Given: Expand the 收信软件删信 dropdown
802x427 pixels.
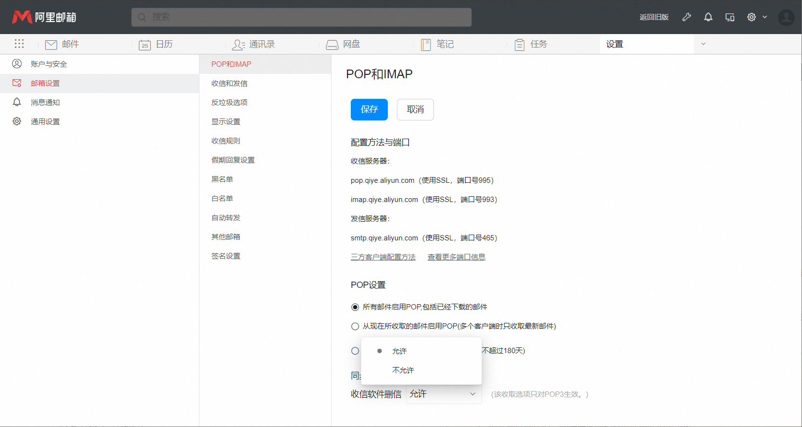Looking at the screenshot, I should click(444, 394).
